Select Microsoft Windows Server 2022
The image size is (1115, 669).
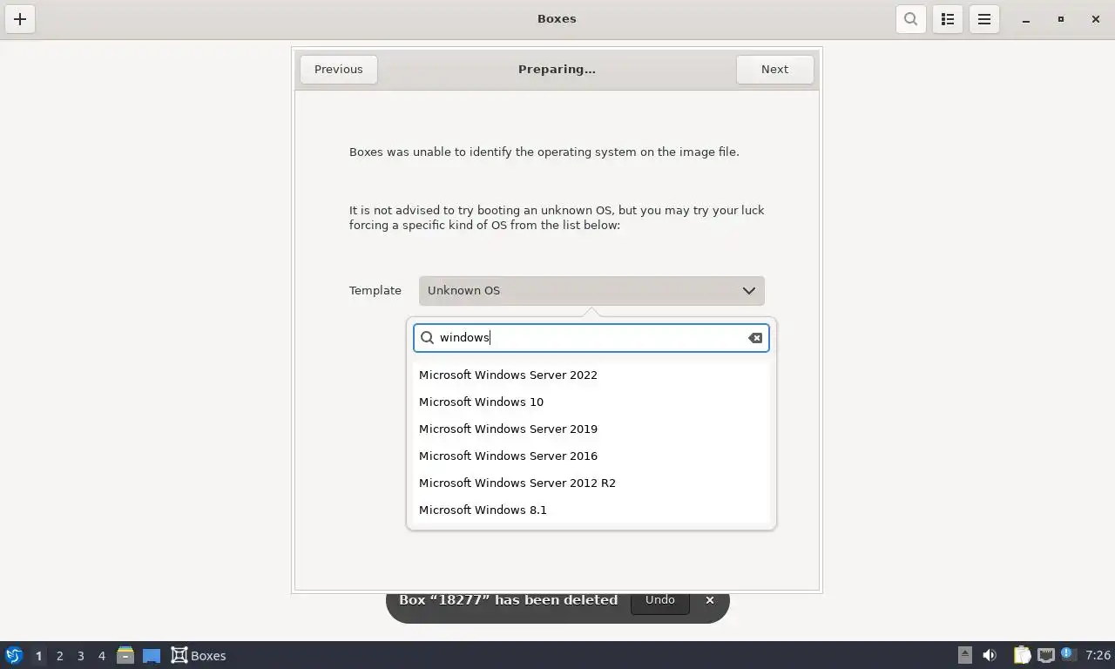click(x=591, y=375)
